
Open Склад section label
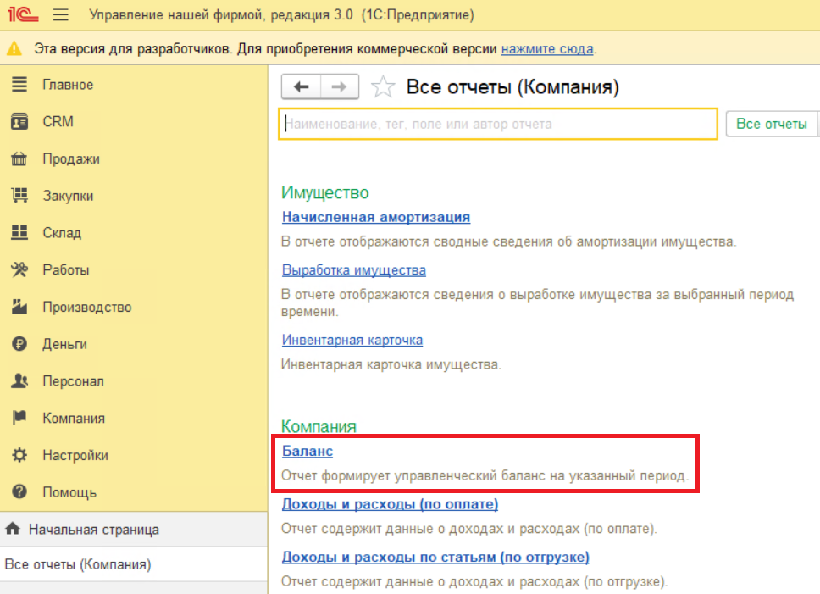(x=62, y=233)
